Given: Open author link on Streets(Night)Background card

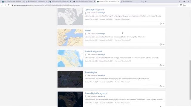Looking at the screenshot, I should 101,96.
